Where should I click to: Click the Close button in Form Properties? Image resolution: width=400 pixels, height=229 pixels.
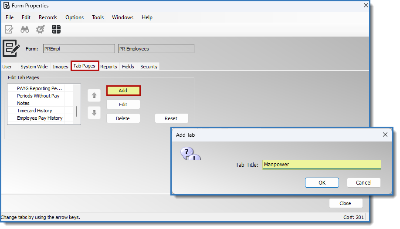point(346,203)
